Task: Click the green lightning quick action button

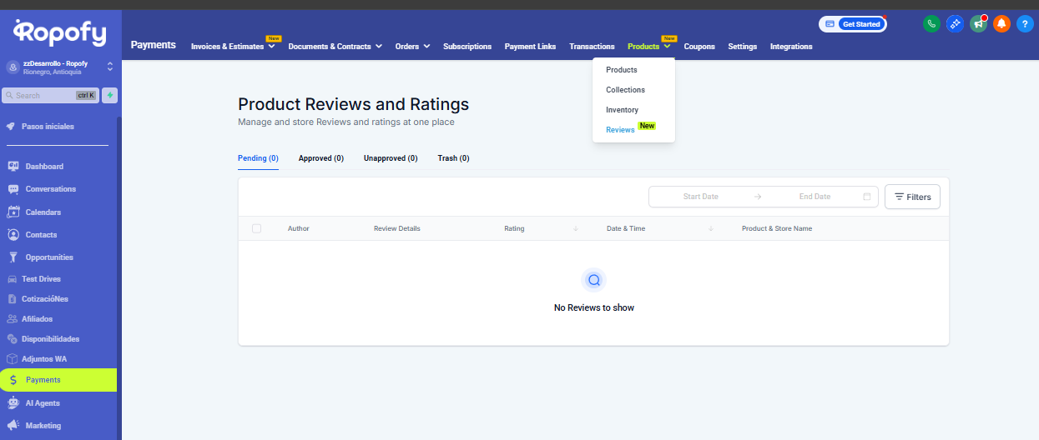Action: coord(109,95)
